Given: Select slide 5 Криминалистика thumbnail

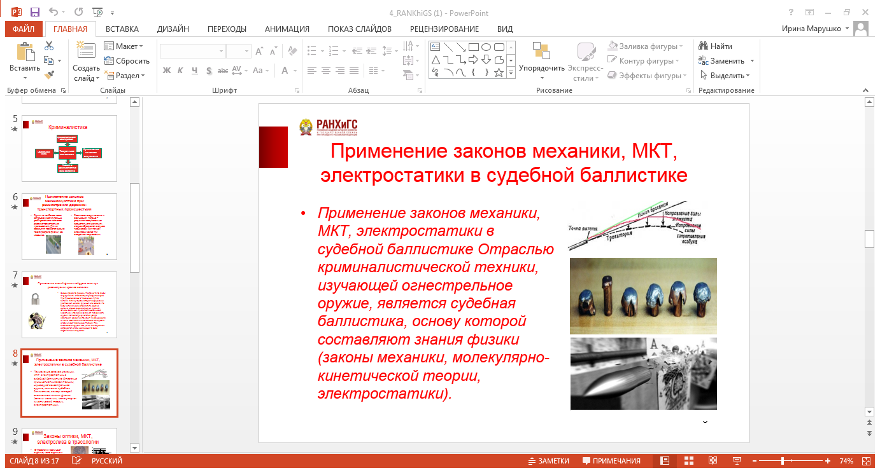Looking at the screenshot, I should tap(69, 149).
